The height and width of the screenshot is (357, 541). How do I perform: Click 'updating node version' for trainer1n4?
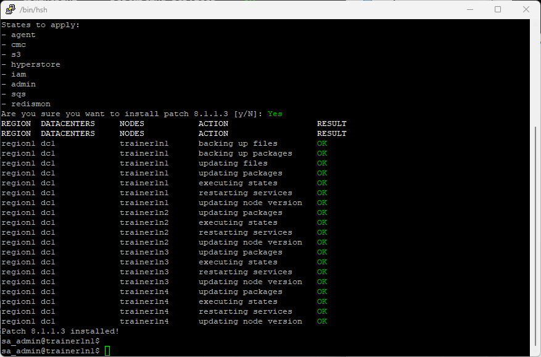click(250, 321)
